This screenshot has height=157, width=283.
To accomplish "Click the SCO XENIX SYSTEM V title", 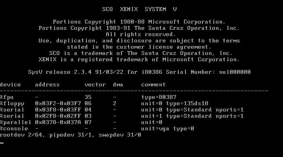I will 139,9.
